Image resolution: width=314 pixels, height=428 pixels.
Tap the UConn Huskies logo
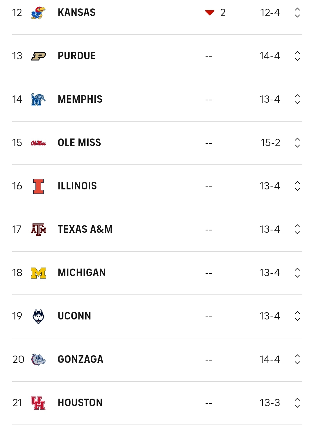tap(38, 316)
